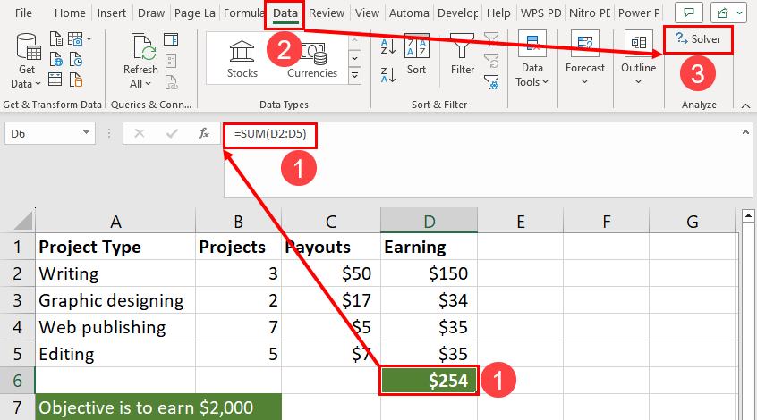The image size is (757, 420).
Task: Open the File tab
Action: pyautogui.click(x=23, y=13)
